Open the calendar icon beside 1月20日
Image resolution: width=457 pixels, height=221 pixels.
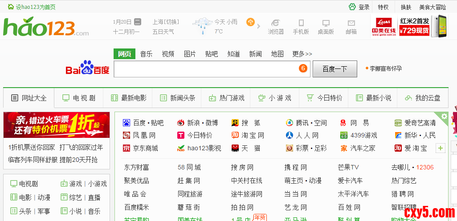(x=138, y=22)
